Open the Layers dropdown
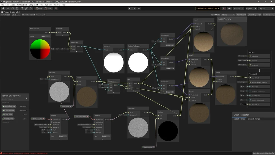The image size is (275, 155). click(x=251, y=9)
